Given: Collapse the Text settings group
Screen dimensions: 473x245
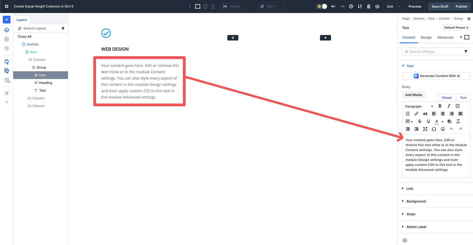Looking at the screenshot, I should [408, 66].
